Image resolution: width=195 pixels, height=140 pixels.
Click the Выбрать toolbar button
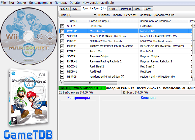pos(104,15)
